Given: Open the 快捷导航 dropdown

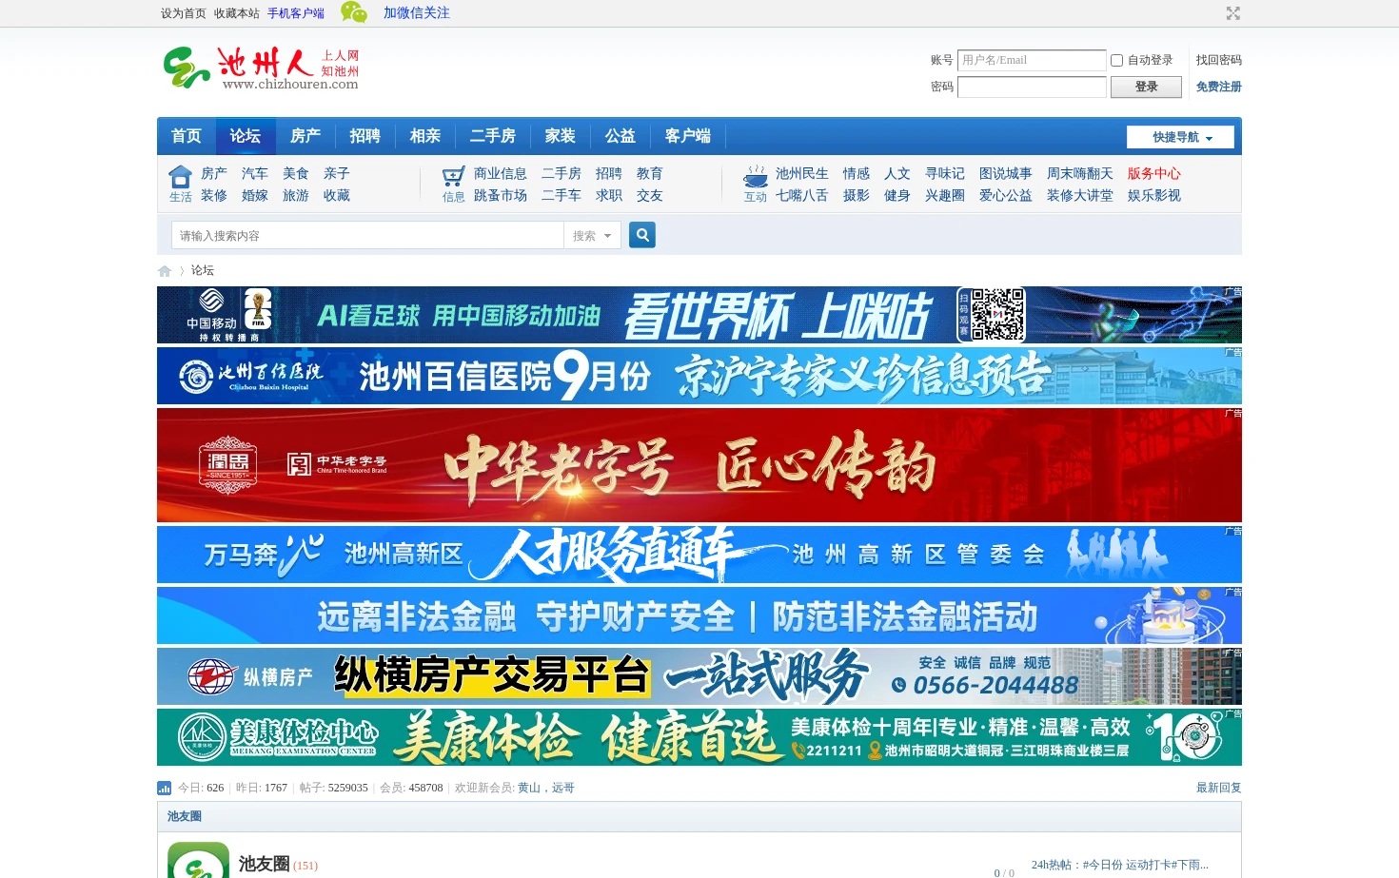Looking at the screenshot, I should point(1180,137).
